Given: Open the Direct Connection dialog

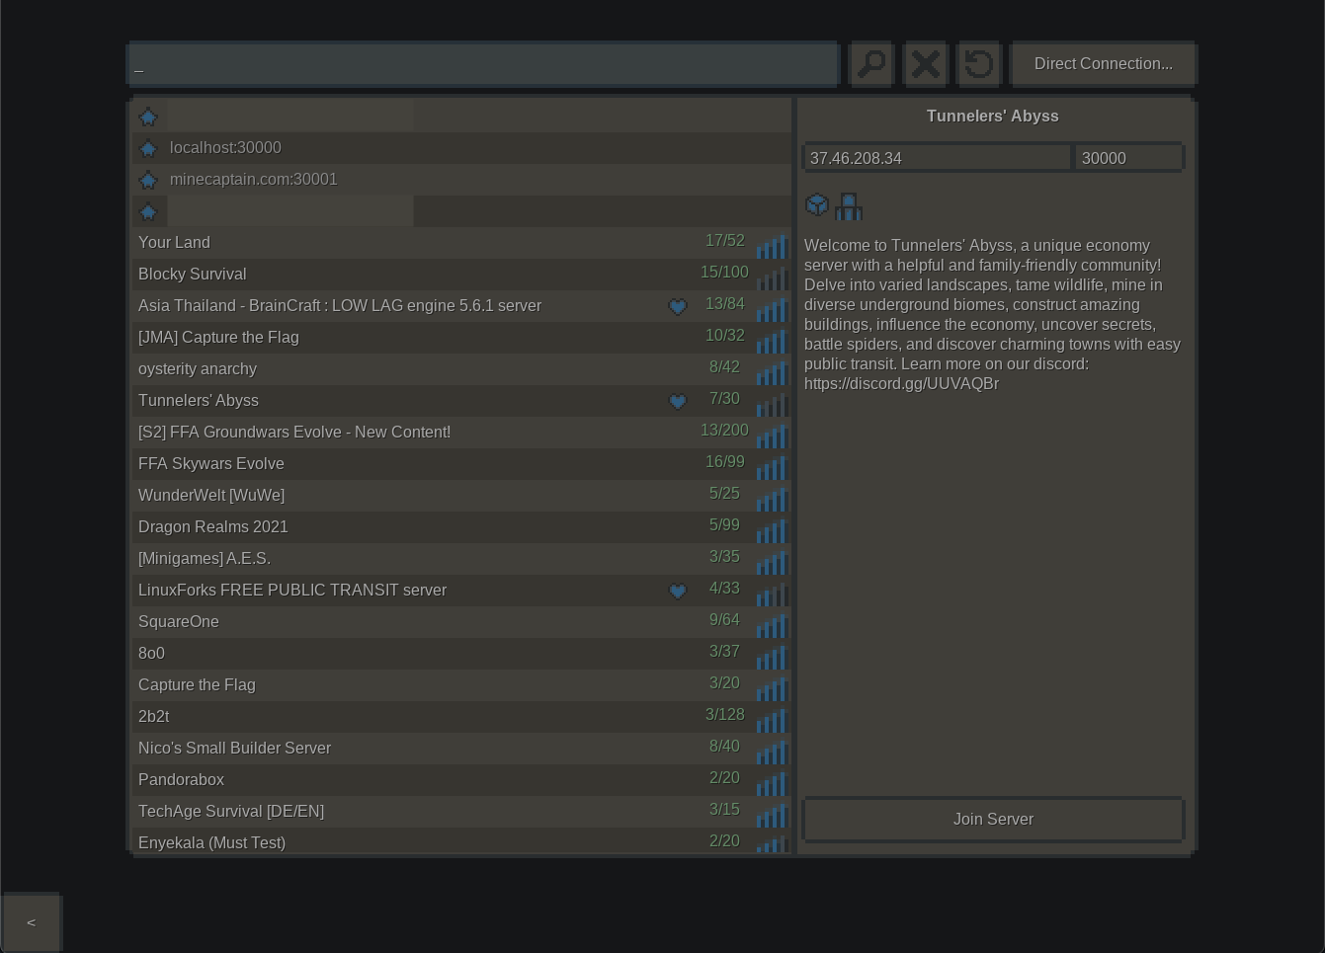Looking at the screenshot, I should (x=1103, y=64).
